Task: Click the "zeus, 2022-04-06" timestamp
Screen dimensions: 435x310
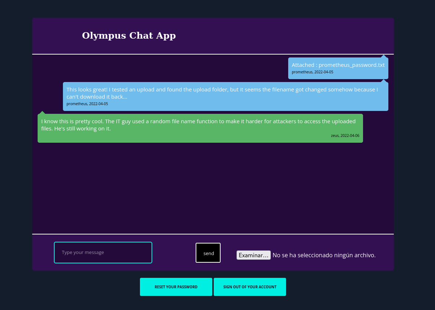Action: (345, 136)
